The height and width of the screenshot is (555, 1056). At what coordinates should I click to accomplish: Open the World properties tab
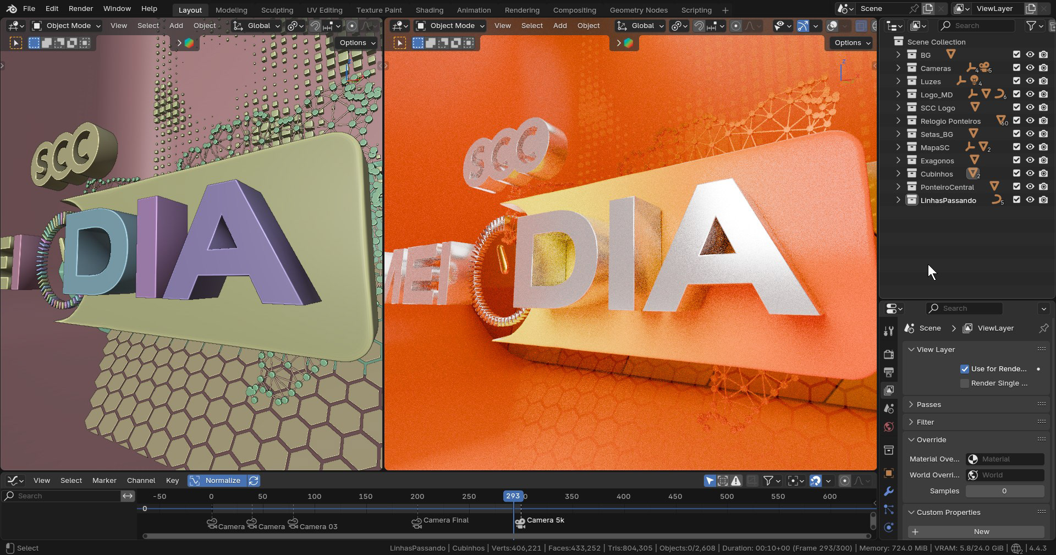tap(888, 427)
